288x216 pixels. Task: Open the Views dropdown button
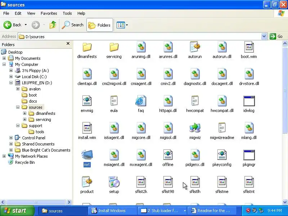click(122, 25)
